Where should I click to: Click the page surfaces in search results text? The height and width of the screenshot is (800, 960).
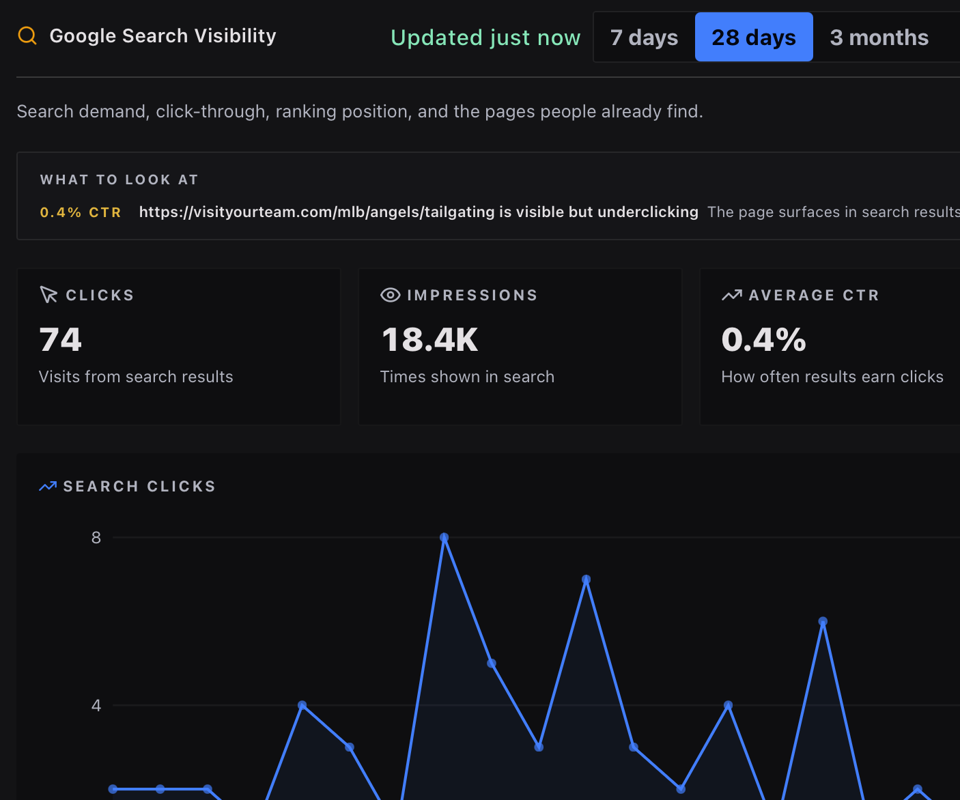(834, 212)
